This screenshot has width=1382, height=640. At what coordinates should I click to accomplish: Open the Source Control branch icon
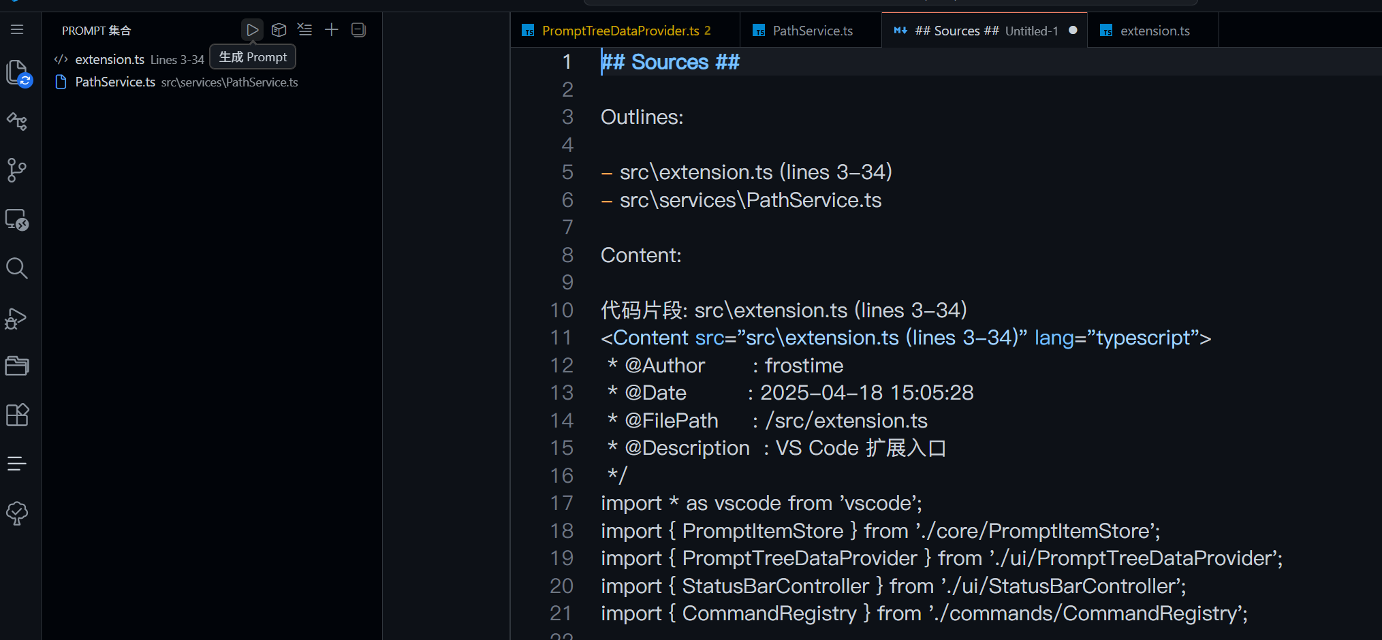click(x=17, y=170)
